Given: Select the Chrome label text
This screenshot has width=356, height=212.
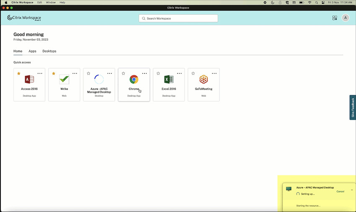Looking at the screenshot, I should [134, 89].
